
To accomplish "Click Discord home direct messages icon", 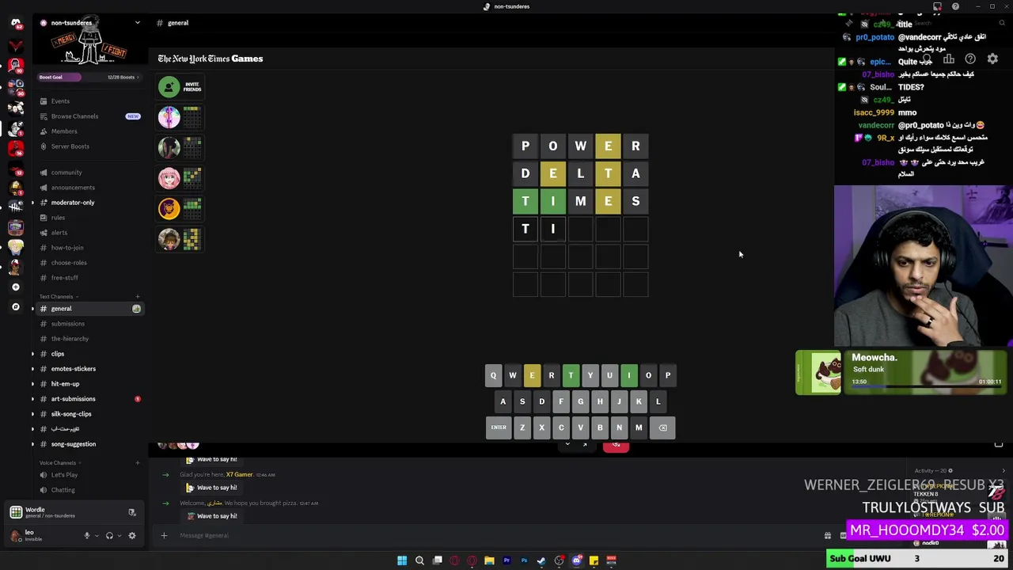I will pyautogui.click(x=15, y=23).
